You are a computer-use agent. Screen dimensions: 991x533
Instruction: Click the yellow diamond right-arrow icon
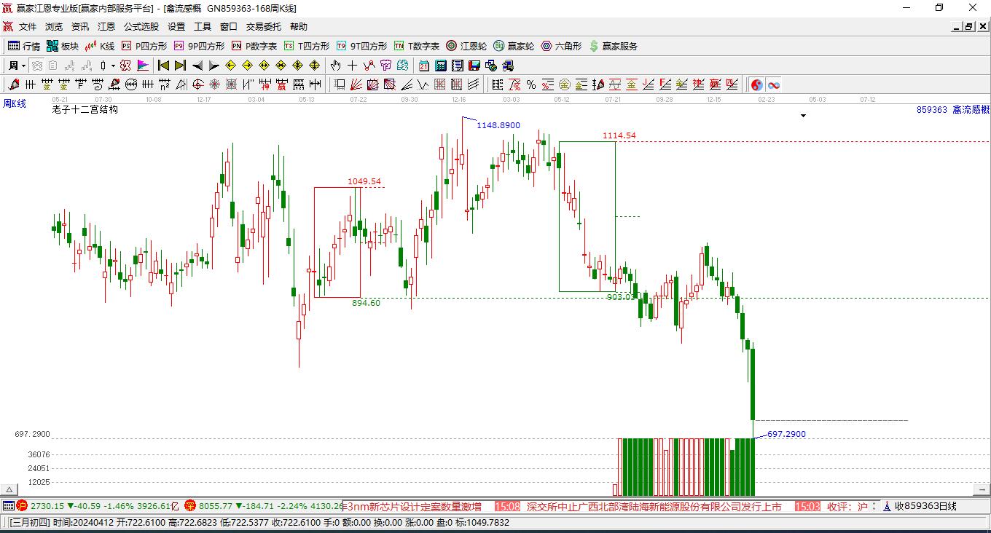pos(248,66)
